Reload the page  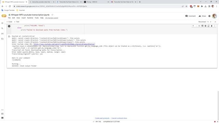tap(10, 6)
